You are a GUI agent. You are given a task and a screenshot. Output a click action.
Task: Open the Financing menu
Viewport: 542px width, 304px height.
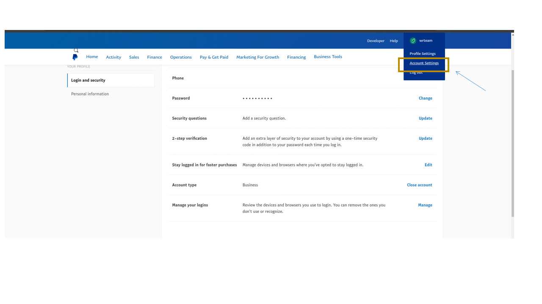296,57
